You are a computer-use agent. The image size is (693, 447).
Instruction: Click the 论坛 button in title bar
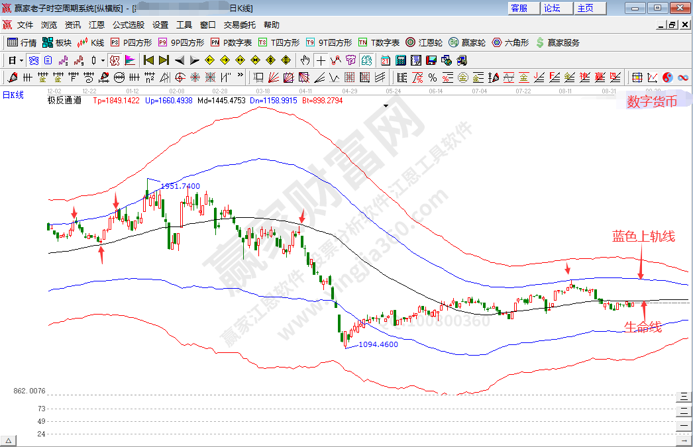click(x=552, y=8)
